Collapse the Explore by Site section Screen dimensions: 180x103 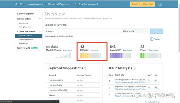tap(40, 19)
